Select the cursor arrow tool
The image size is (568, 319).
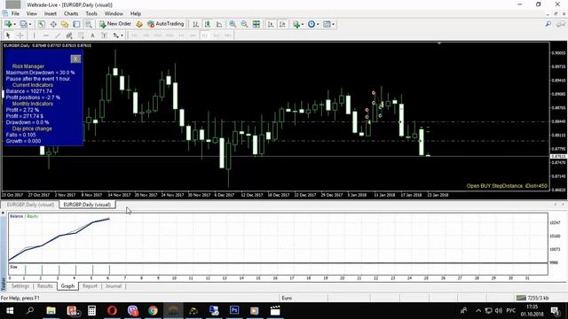8,35
